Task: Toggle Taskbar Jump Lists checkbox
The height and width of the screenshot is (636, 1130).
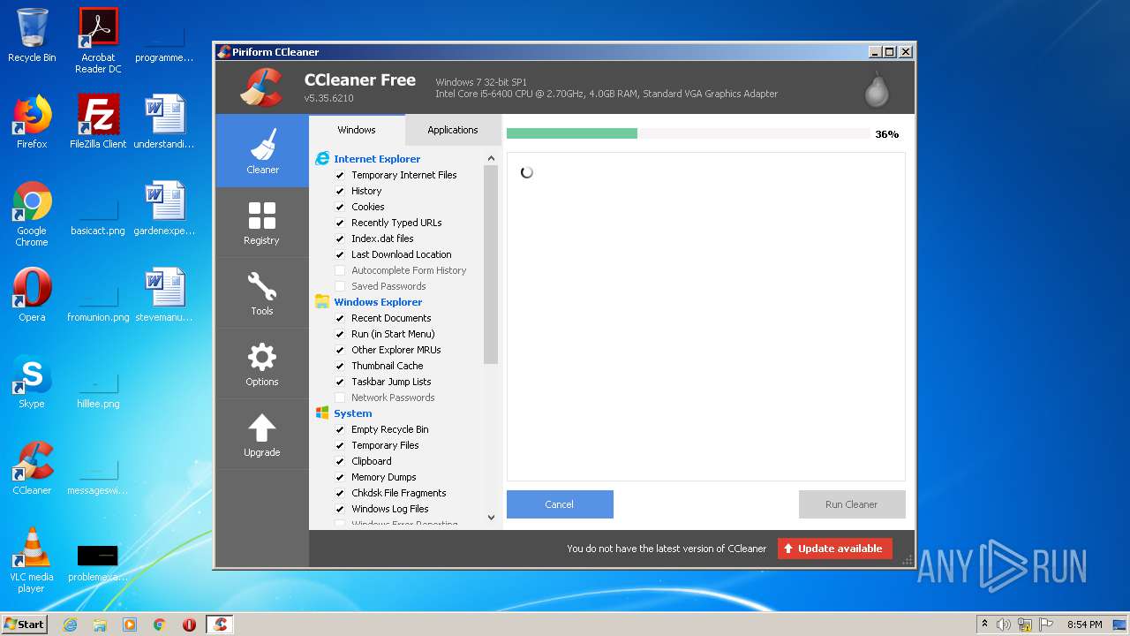Action: point(340,382)
